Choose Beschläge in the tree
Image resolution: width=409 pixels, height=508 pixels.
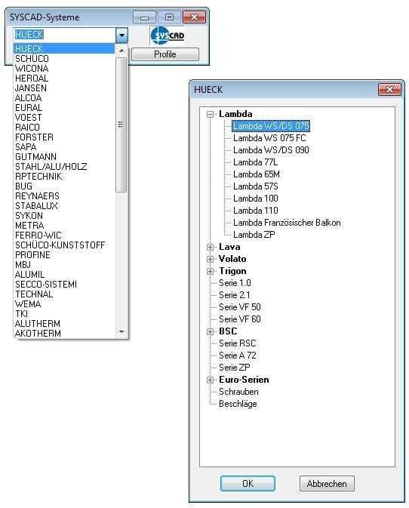tap(238, 404)
